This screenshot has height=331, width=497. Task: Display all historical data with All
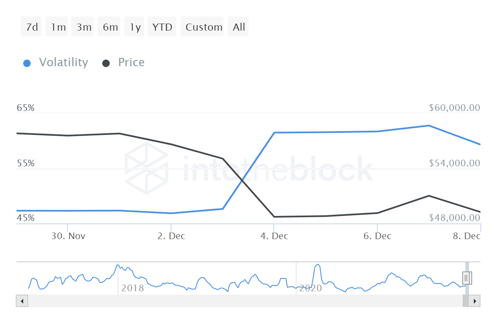coord(238,26)
